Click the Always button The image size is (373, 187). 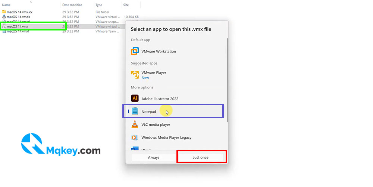[x=153, y=157]
